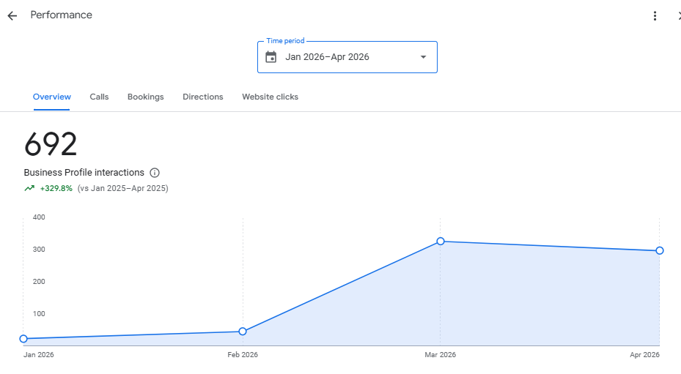Click the Feb 2026 axis label
Image resolution: width=681 pixels, height=374 pixels.
(243, 355)
